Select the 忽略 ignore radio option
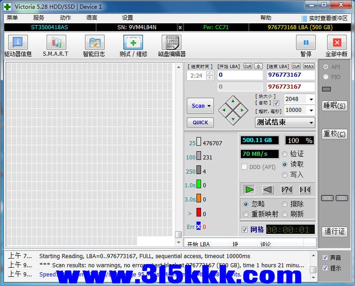The image size is (355, 286). coord(246,204)
